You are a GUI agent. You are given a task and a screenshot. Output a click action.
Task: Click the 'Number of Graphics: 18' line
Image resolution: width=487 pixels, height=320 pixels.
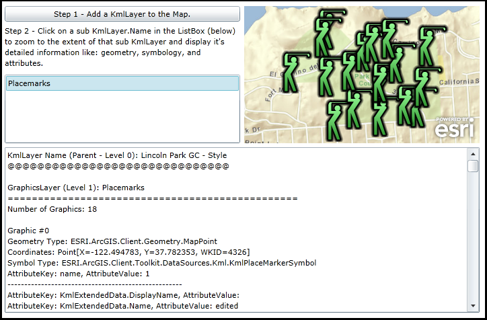pos(52,209)
